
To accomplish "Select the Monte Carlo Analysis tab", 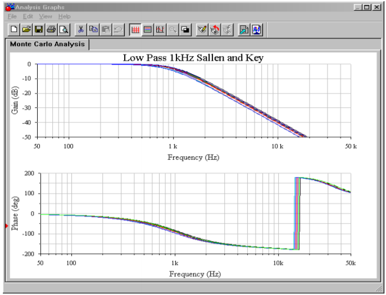I will coord(47,44).
